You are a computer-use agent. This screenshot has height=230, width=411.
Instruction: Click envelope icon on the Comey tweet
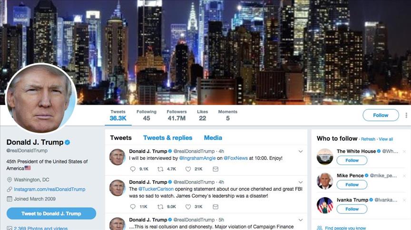point(215,207)
